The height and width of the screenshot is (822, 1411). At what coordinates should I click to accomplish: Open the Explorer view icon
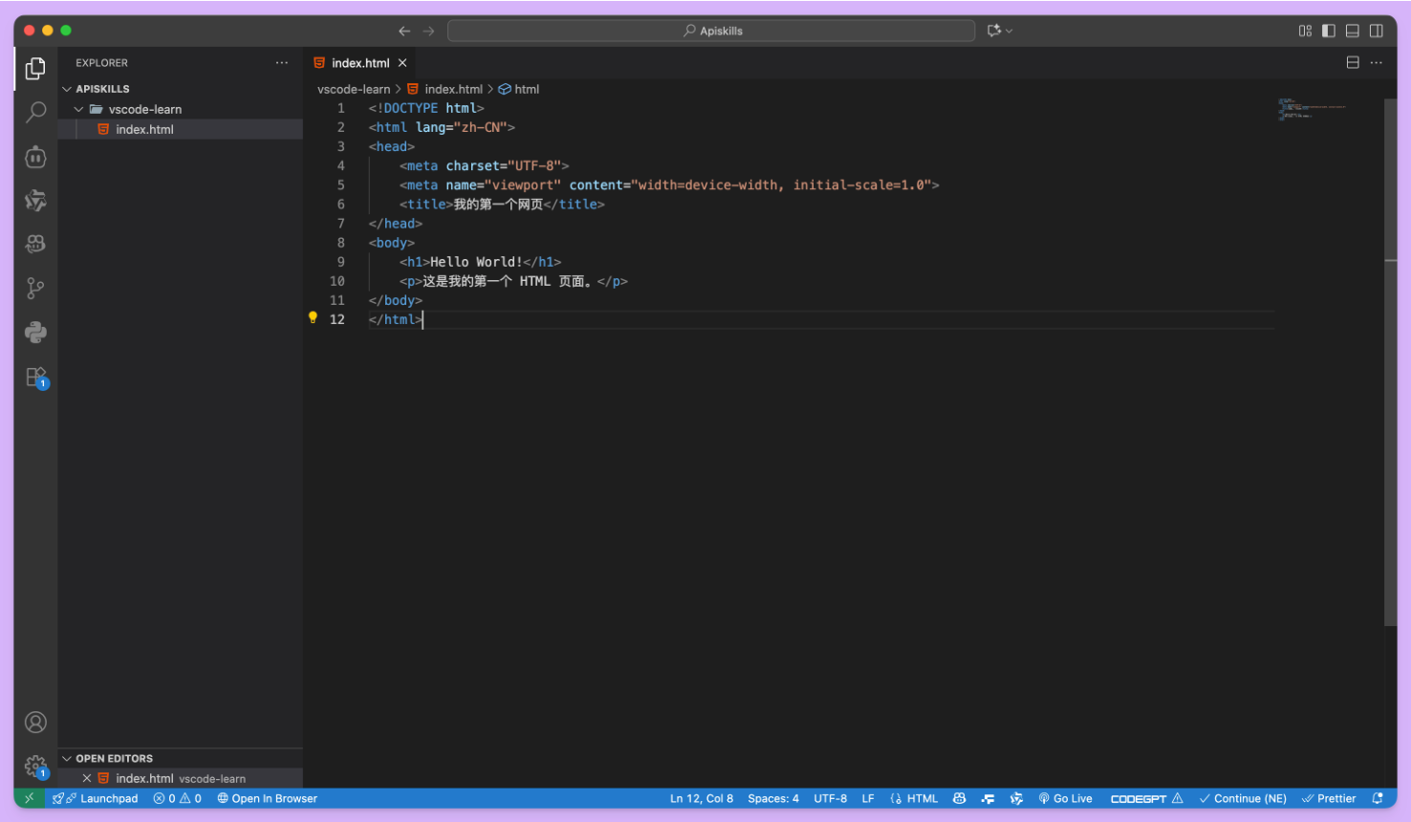[35, 68]
